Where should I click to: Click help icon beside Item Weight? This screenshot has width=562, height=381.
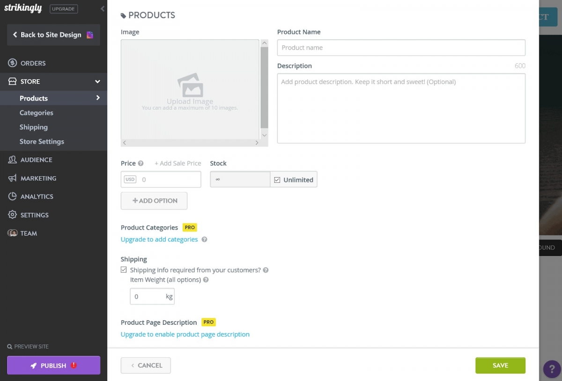pos(206,280)
